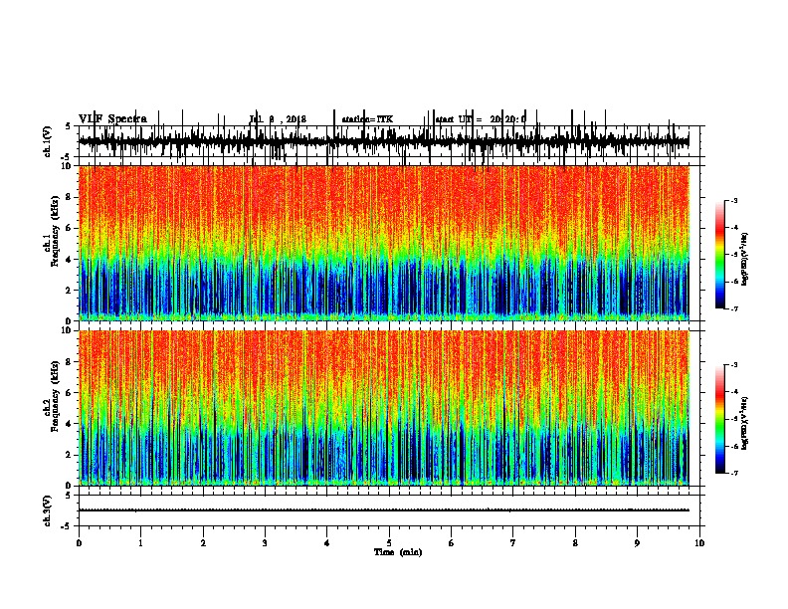This screenshot has width=788, height=609.
Task: Click the ch.3(V) waveform axis label
Action: [47, 511]
